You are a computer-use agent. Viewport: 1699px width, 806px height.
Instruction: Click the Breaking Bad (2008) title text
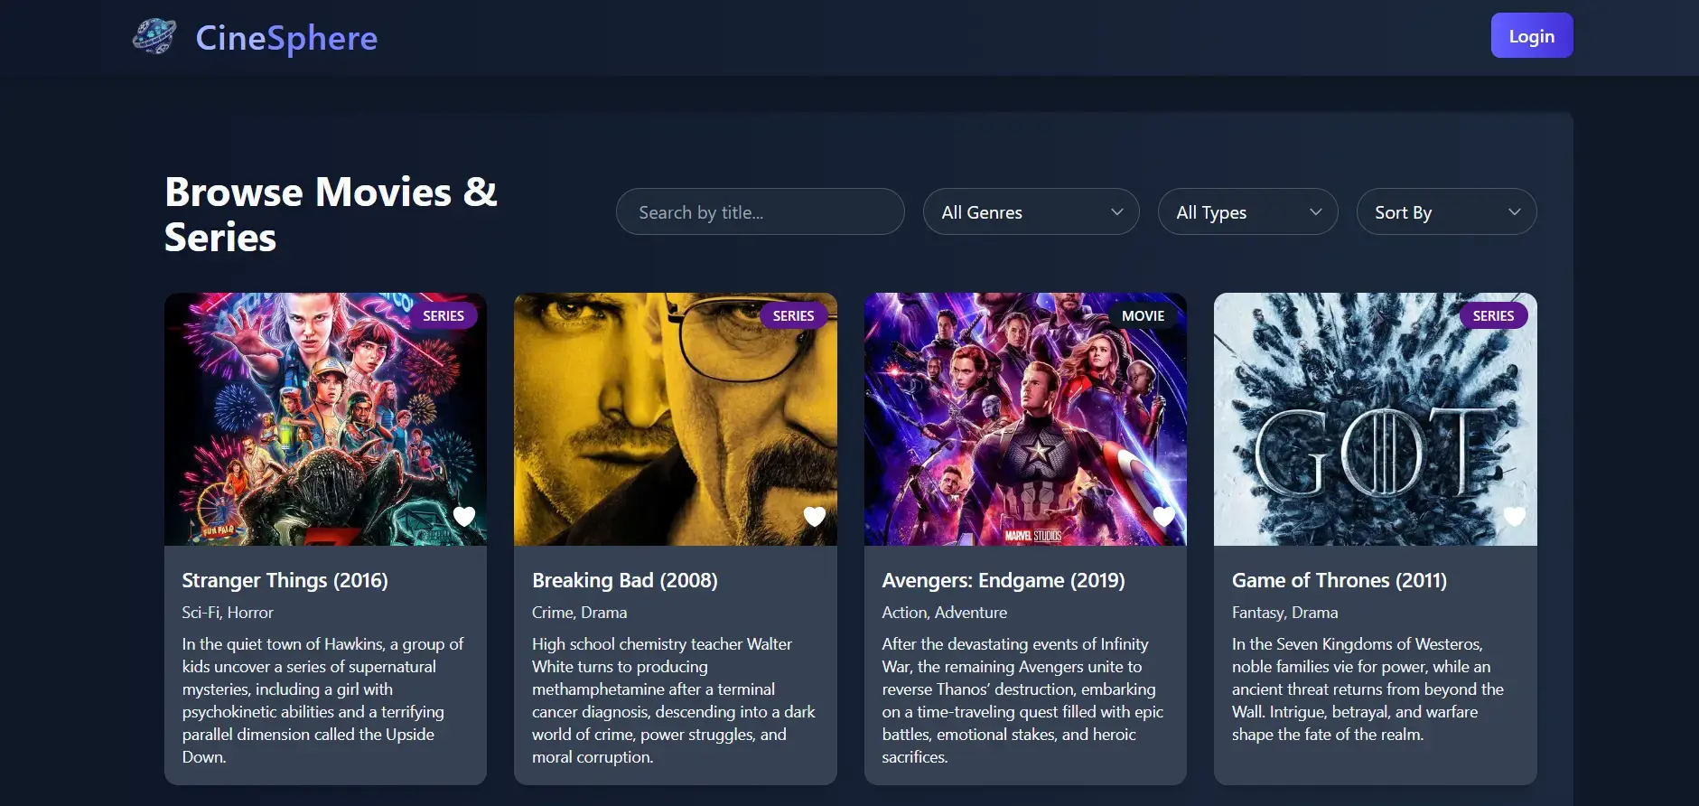[x=624, y=580]
